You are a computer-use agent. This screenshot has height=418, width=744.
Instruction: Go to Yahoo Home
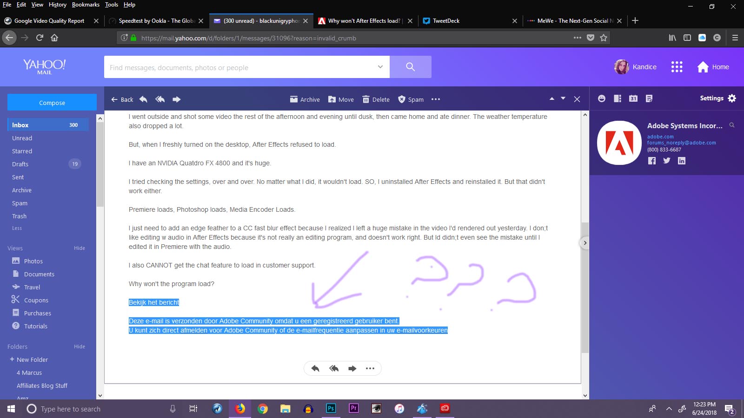tap(713, 67)
